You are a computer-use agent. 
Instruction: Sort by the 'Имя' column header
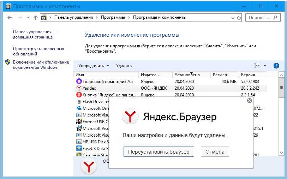tap(107, 75)
